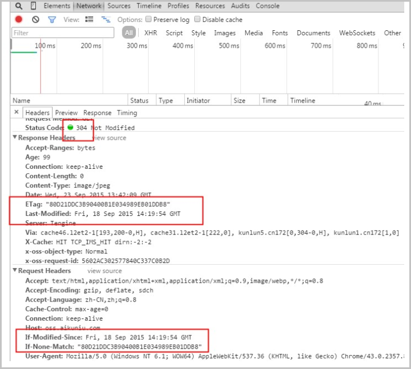Toggle device mode phone icon
Viewport: 411px width, 369px height.
click(x=34, y=6)
